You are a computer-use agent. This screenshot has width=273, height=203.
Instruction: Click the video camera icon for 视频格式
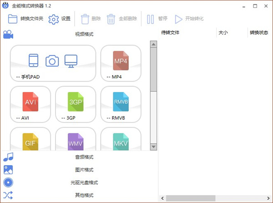[8, 35]
